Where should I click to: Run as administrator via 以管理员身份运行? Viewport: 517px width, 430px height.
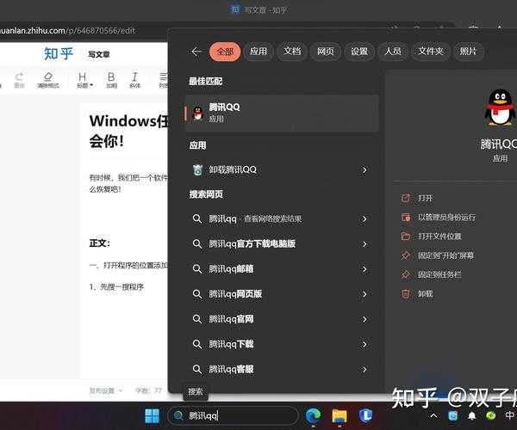coord(446,218)
